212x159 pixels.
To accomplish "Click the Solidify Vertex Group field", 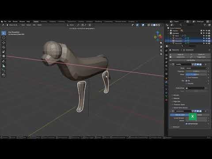I will tap(195, 88).
